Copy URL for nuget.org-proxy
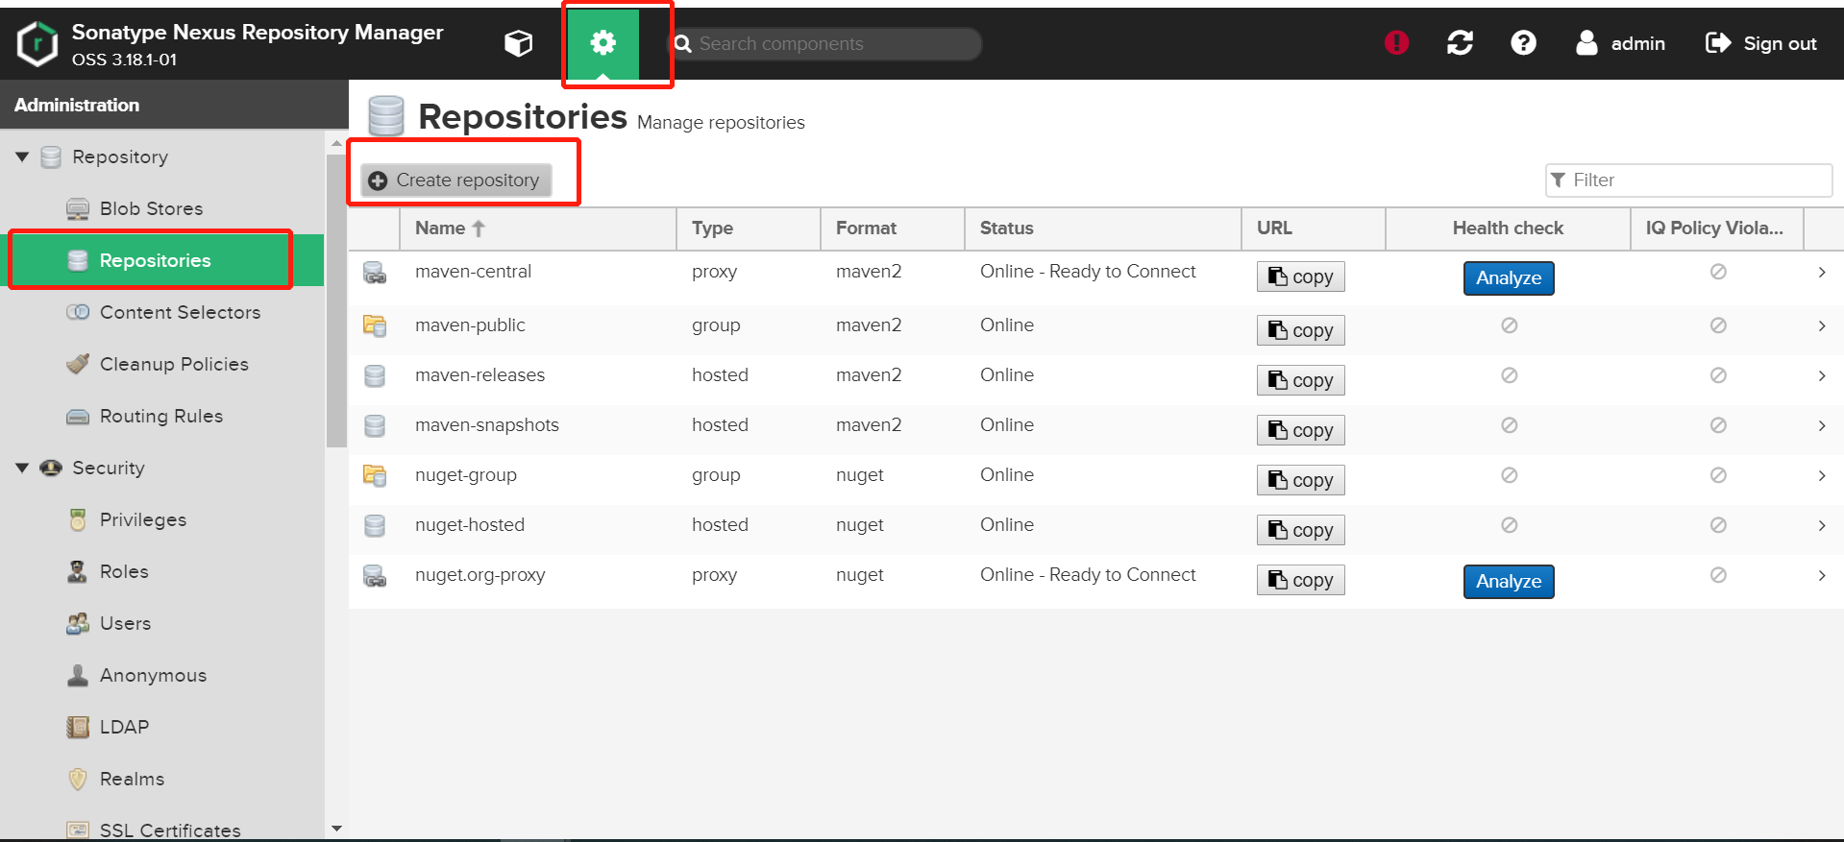 pyautogui.click(x=1300, y=580)
